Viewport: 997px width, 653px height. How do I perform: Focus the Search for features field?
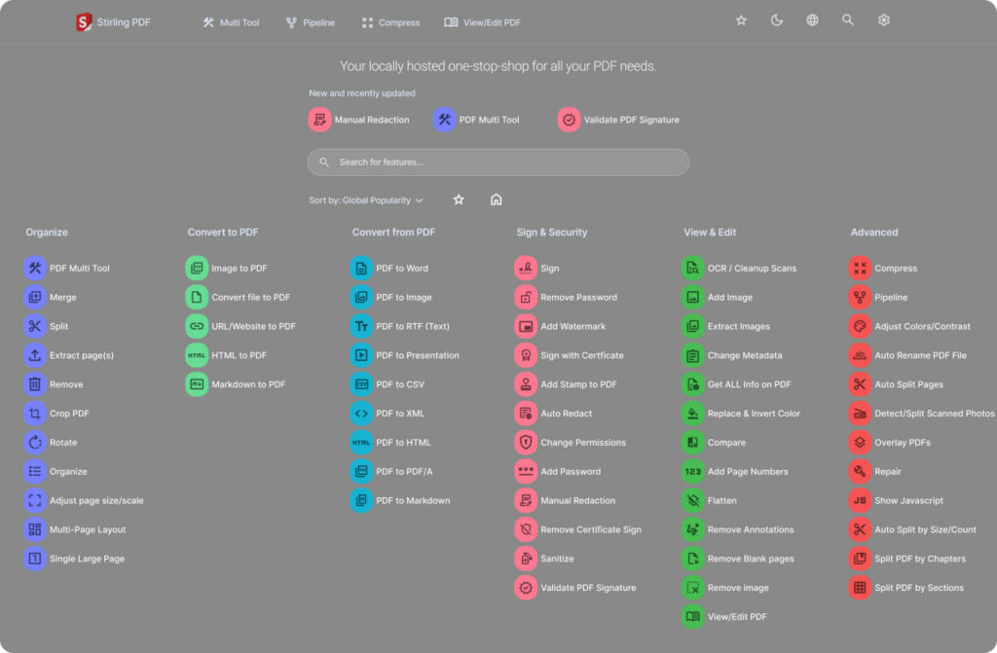498,163
